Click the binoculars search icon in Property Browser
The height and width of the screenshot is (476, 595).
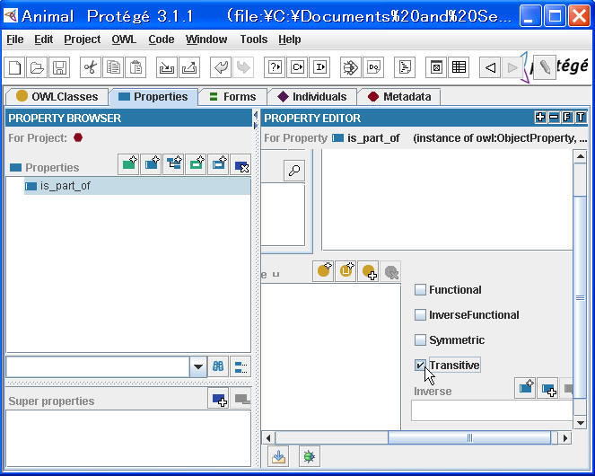point(218,366)
